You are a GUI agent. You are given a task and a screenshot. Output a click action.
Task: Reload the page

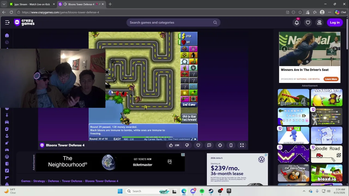tap(11, 12)
